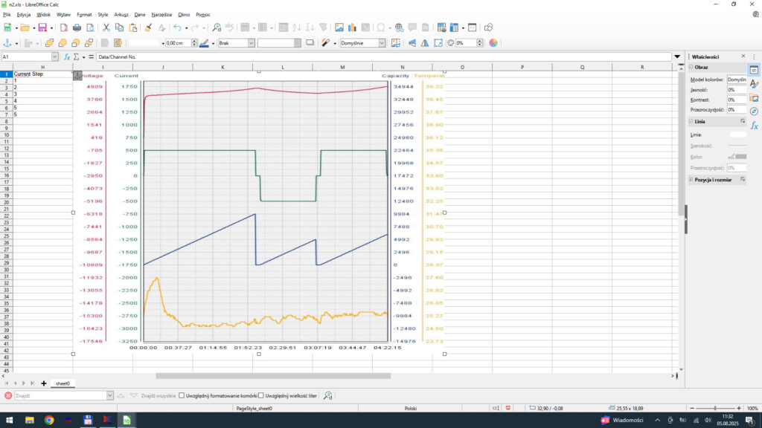Collapse the Obraz section in sidebar
This screenshot has width=762, height=428.
point(691,67)
